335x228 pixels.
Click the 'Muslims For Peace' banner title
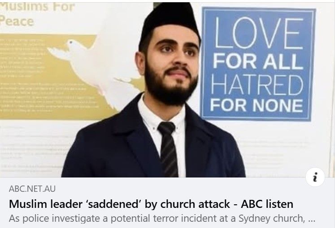click(x=37, y=14)
